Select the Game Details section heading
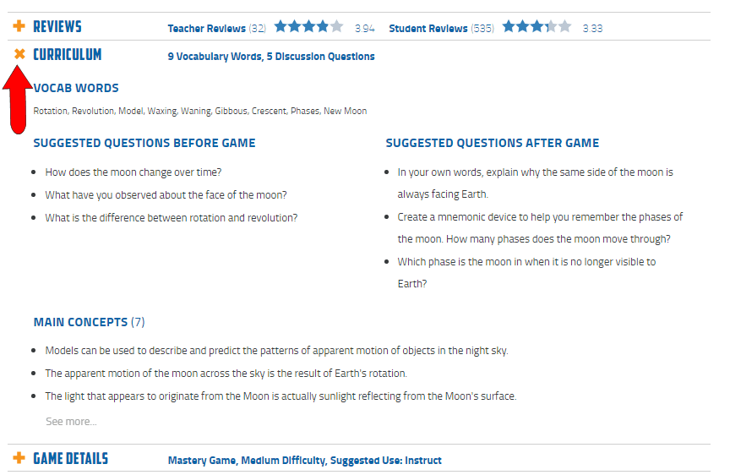The height and width of the screenshot is (475, 730). click(71, 459)
